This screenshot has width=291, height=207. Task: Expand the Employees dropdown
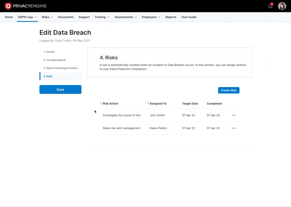(151, 17)
